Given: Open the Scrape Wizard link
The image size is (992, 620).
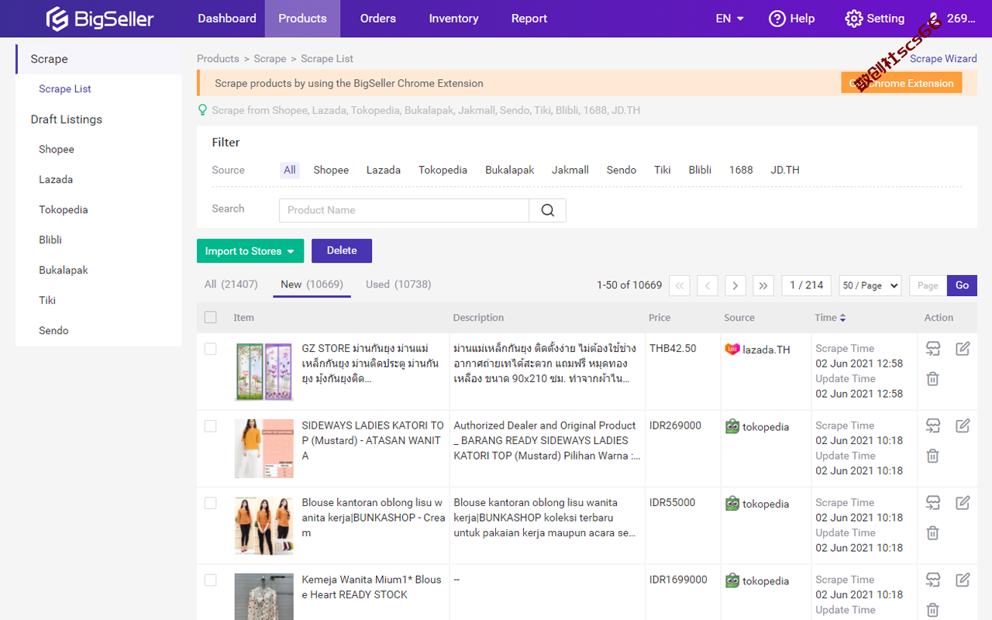Looking at the screenshot, I should click(943, 59).
